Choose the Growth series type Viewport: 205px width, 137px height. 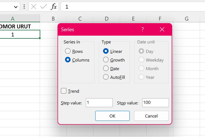pos(106,60)
